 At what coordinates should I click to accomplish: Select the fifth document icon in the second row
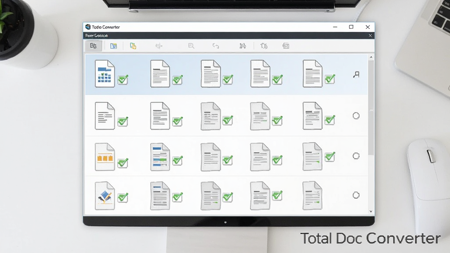(312, 116)
